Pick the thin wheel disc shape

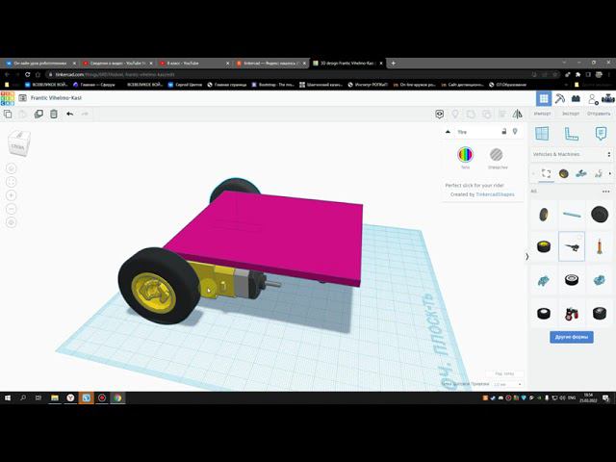coord(544,215)
